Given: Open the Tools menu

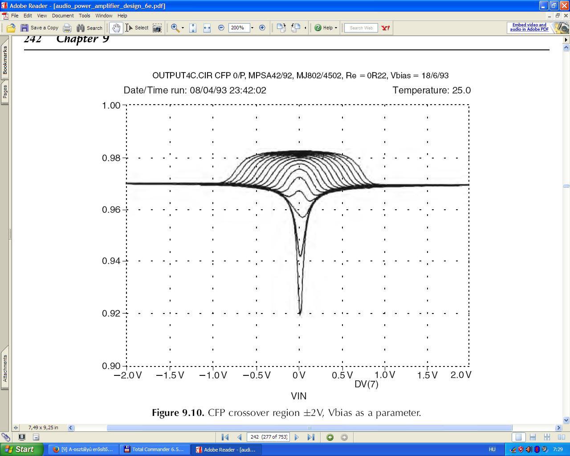Looking at the screenshot, I should (85, 16).
